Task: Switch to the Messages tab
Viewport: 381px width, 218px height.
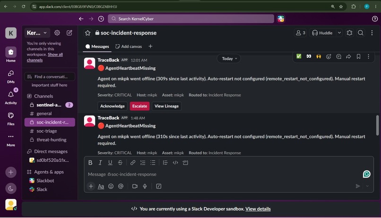Action: coord(97,46)
